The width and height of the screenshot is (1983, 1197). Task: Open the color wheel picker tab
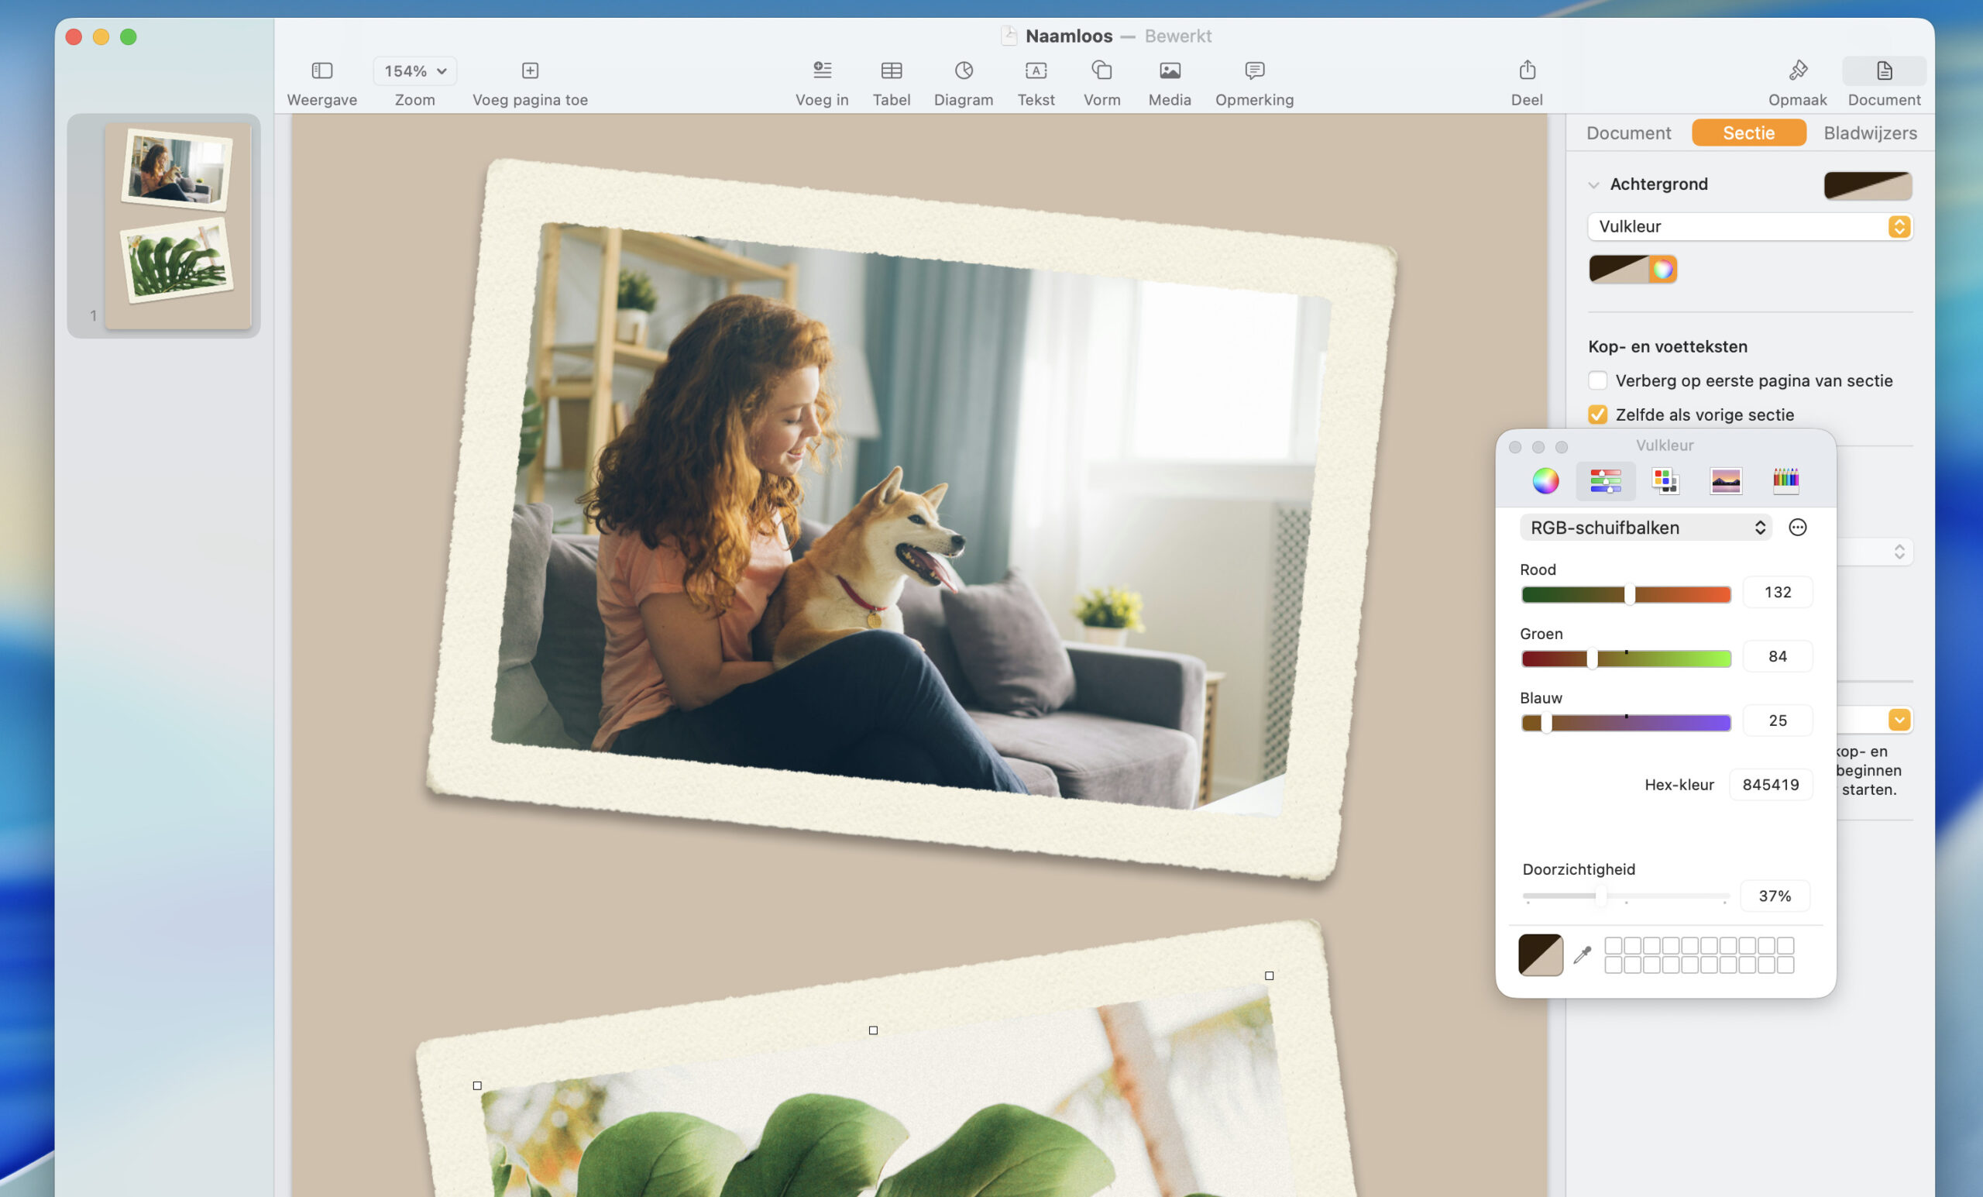coord(1545,480)
